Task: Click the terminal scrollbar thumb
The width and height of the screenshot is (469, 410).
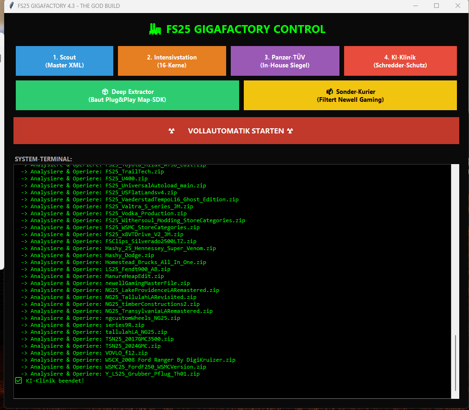Action: click(x=456, y=363)
